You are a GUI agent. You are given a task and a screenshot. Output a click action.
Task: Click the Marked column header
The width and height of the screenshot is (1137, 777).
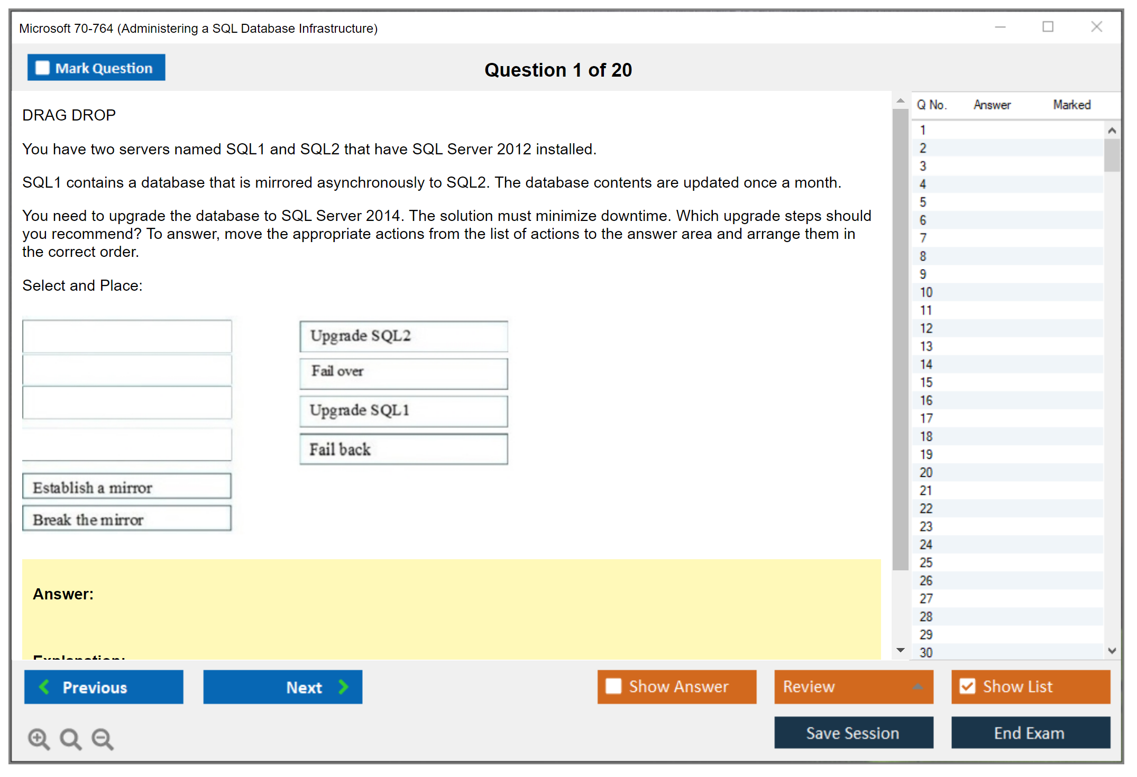pyautogui.click(x=1071, y=105)
